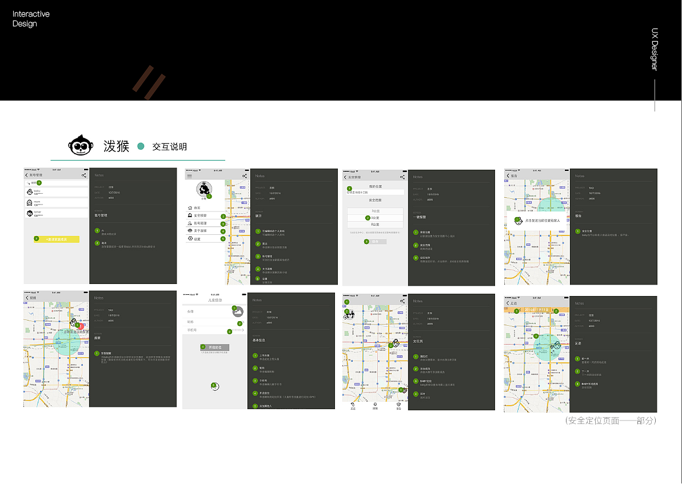Open 首页 in the side menu
This screenshot has height=484, width=682.
tap(205, 209)
